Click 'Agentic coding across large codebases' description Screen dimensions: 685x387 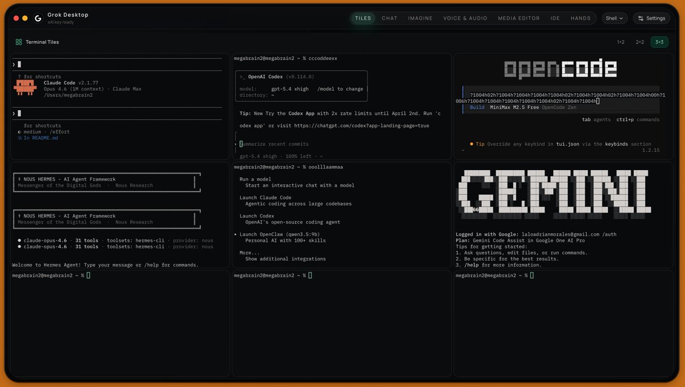(299, 204)
